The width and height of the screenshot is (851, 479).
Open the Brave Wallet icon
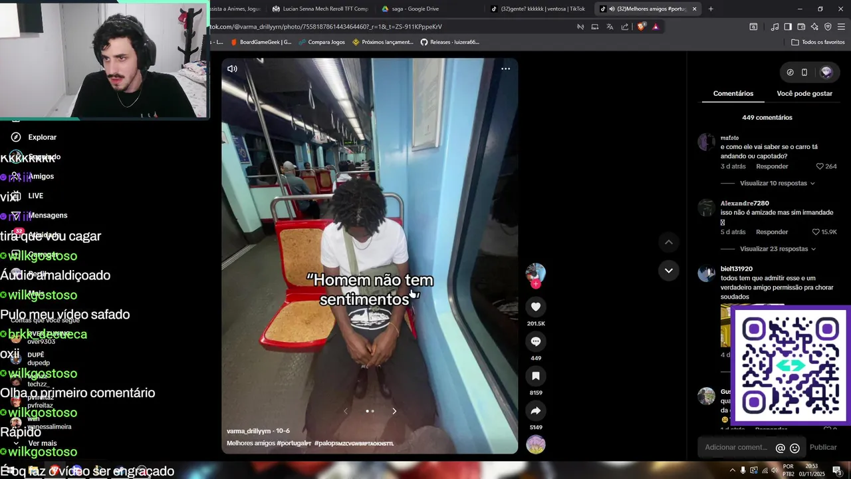click(801, 27)
